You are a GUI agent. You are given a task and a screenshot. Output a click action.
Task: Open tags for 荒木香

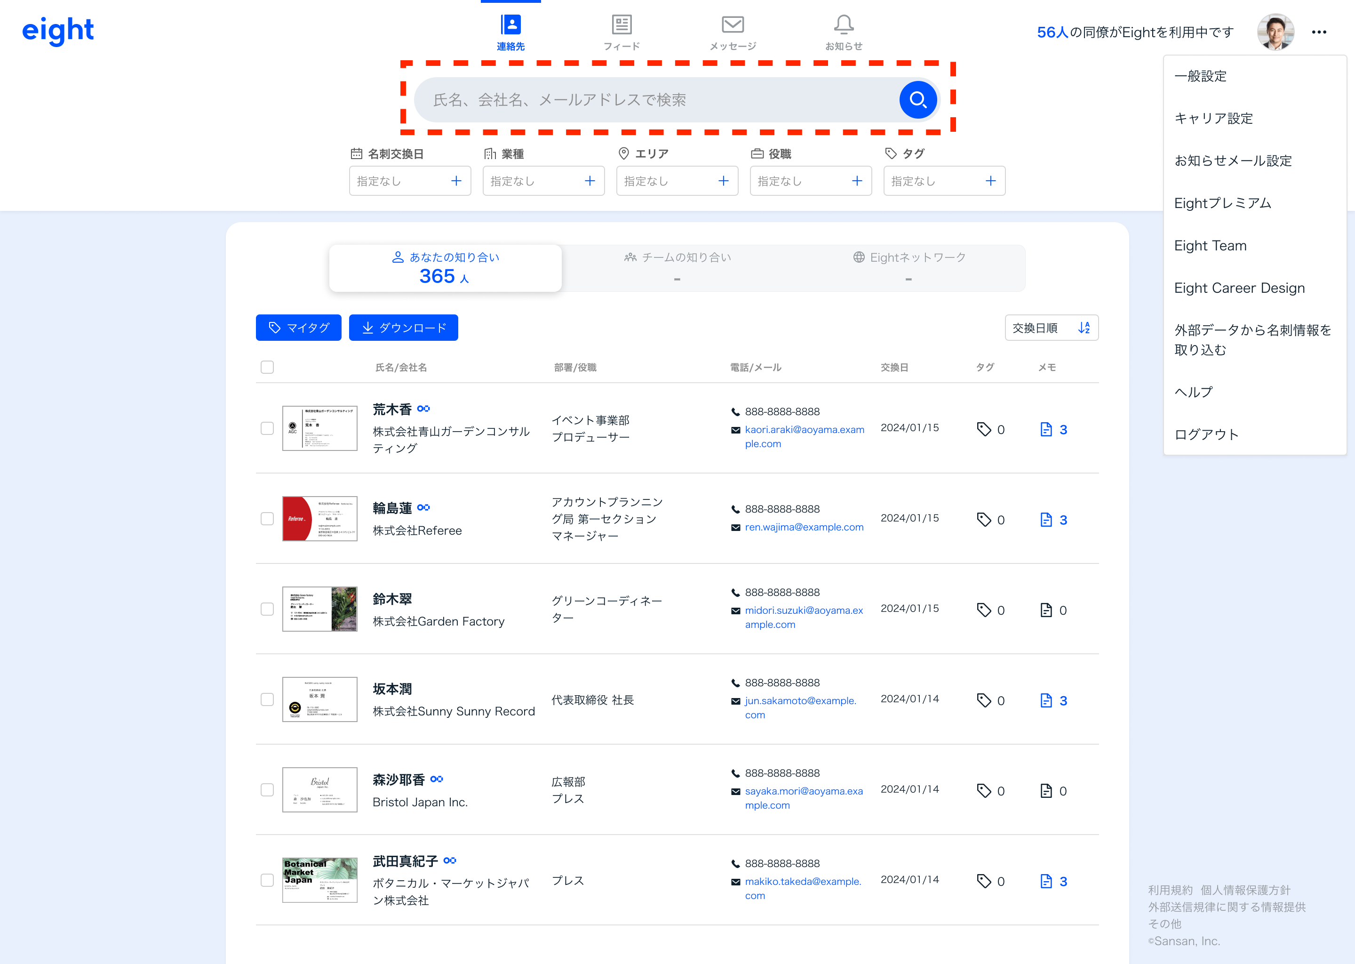coord(991,429)
